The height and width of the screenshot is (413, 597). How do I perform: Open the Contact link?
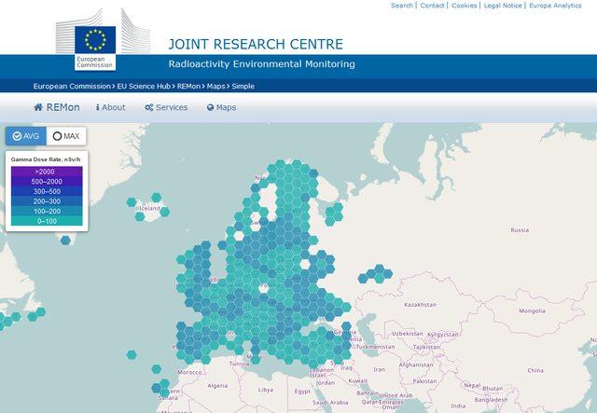[432, 6]
